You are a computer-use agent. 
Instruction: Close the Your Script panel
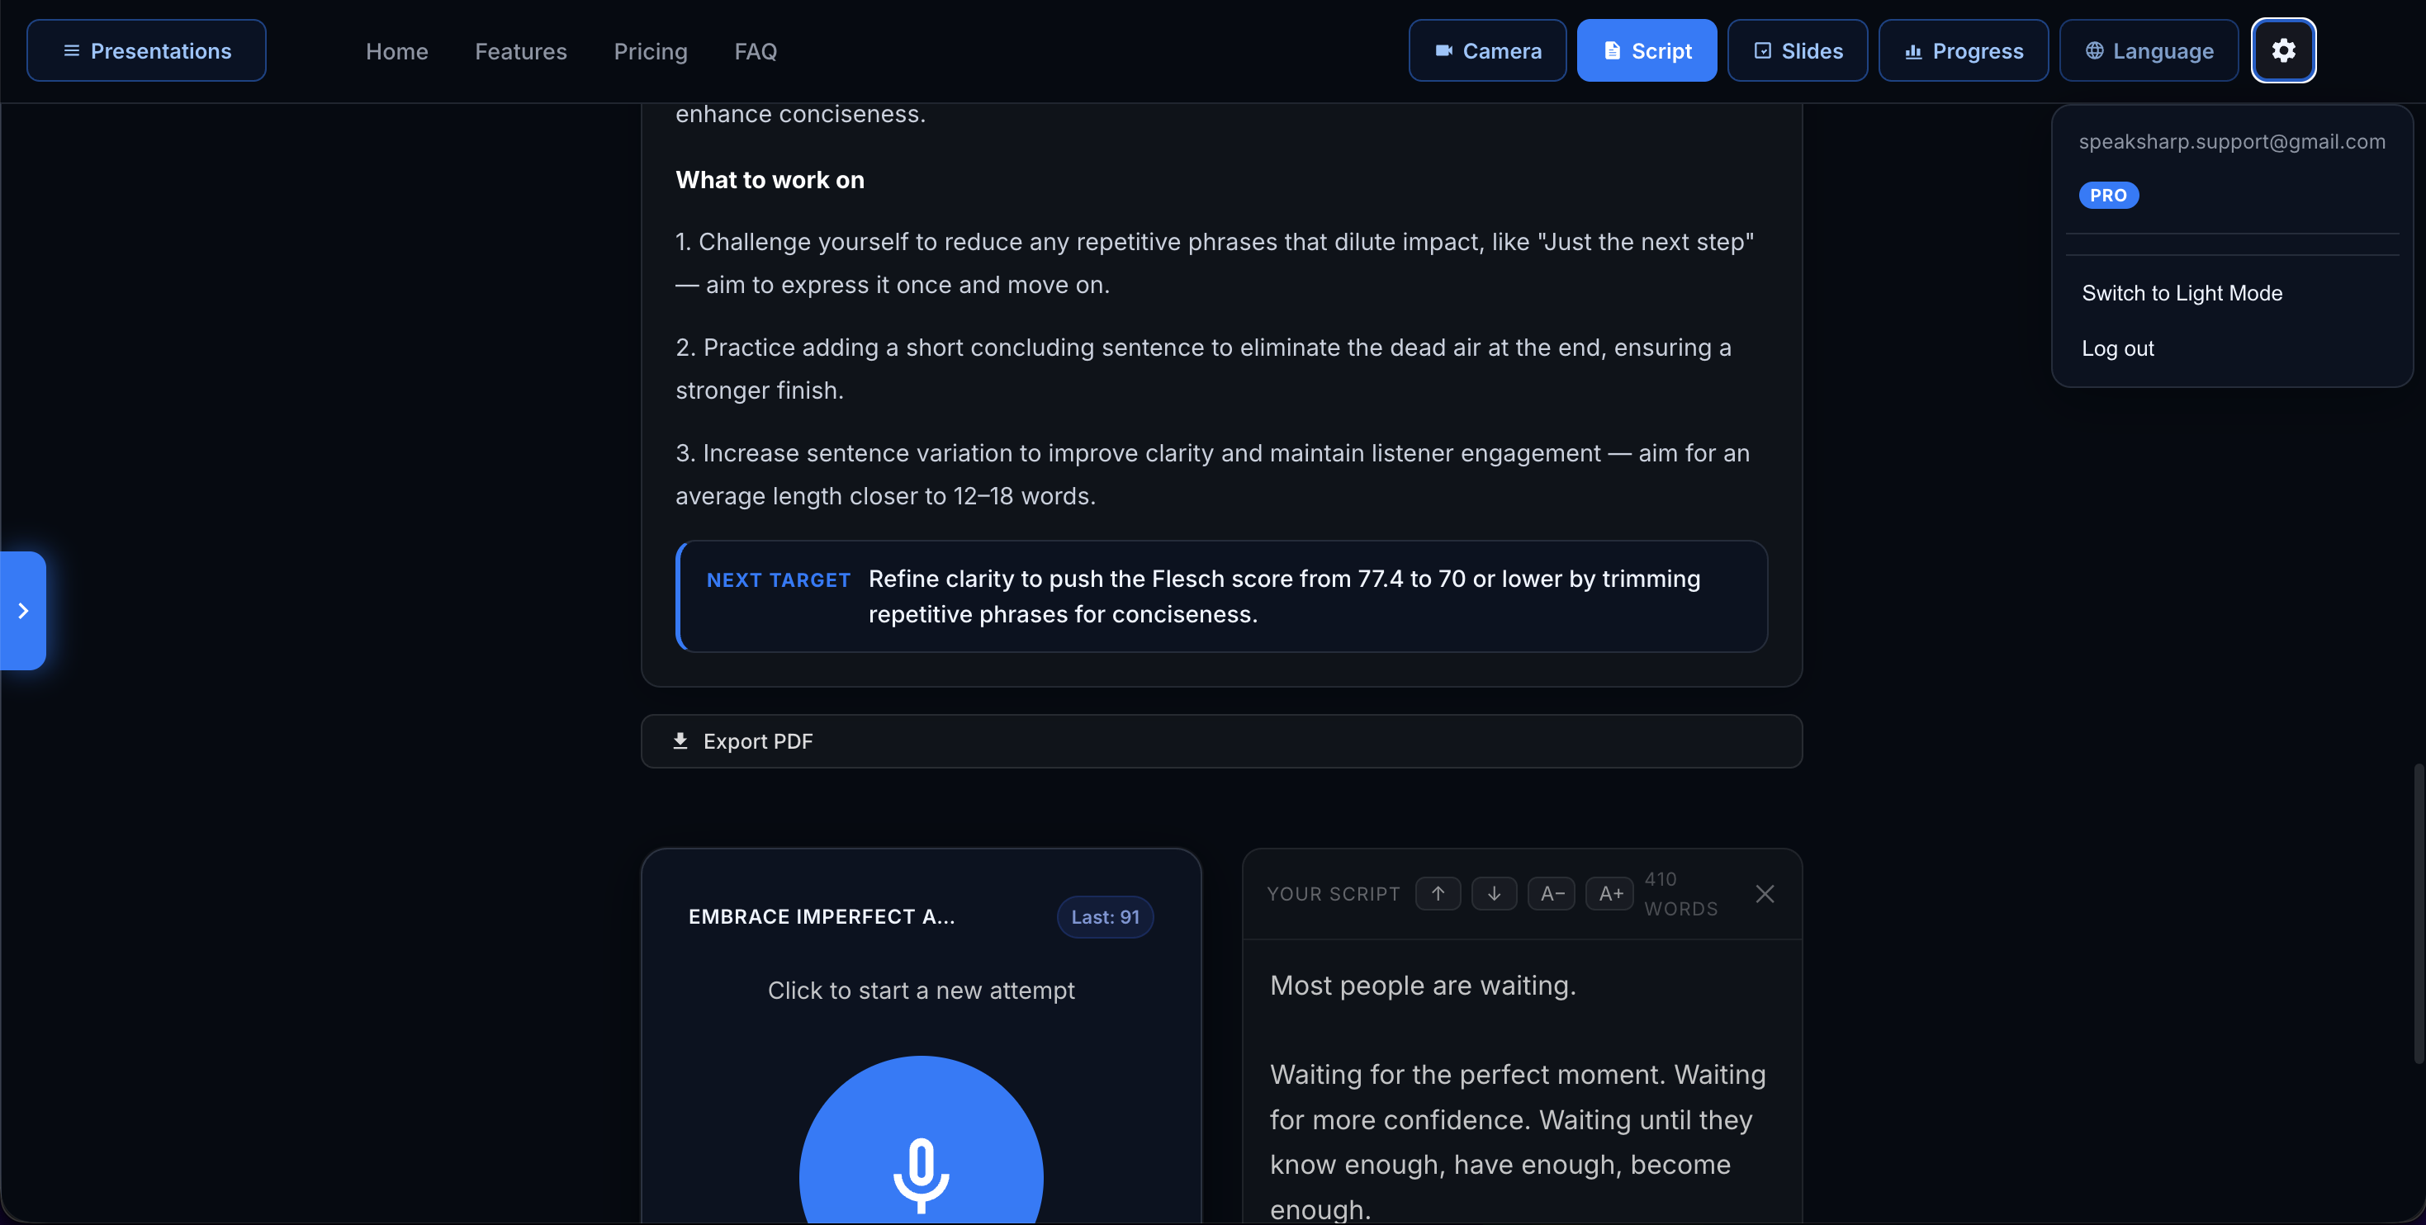1765,893
